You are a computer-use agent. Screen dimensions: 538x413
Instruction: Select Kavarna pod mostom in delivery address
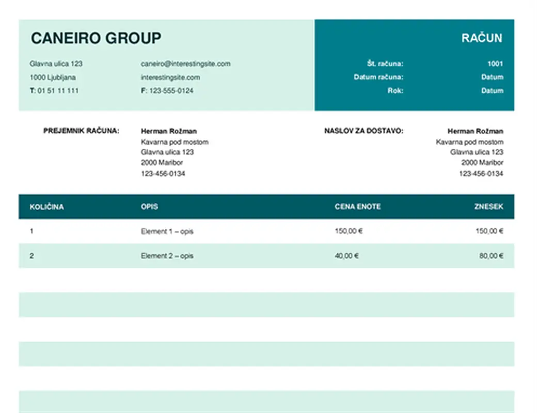tap(469, 142)
